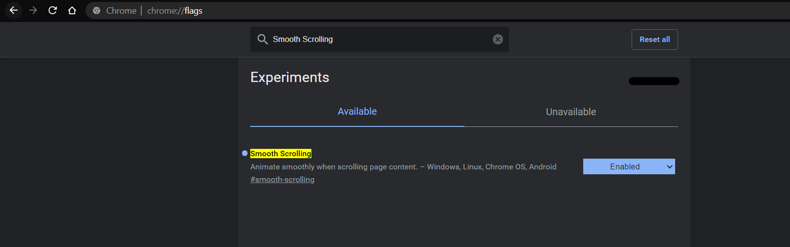
Task: Click the chrome://flags address bar
Action: point(438,11)
